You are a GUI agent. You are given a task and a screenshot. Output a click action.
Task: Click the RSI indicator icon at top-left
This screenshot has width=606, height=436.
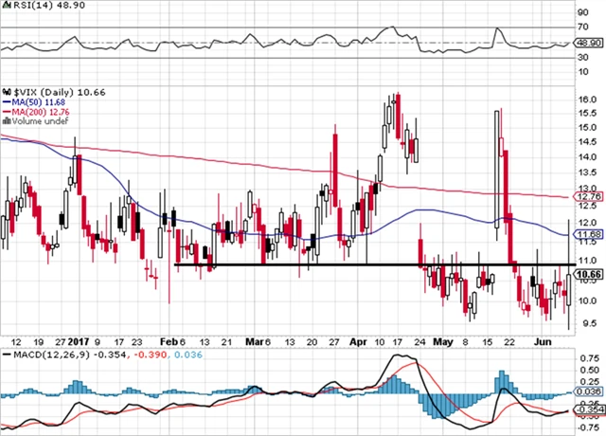click(x=5, y=5)
